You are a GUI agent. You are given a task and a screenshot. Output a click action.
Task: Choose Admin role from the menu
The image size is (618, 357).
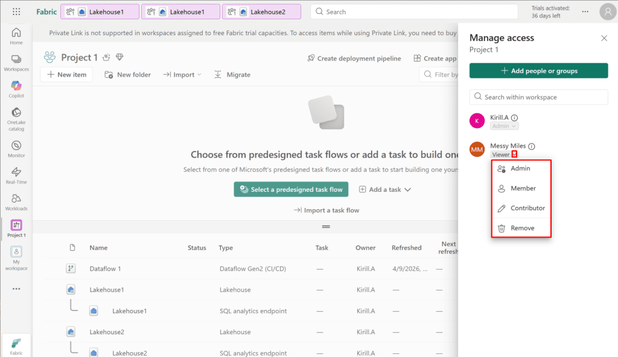520,169
